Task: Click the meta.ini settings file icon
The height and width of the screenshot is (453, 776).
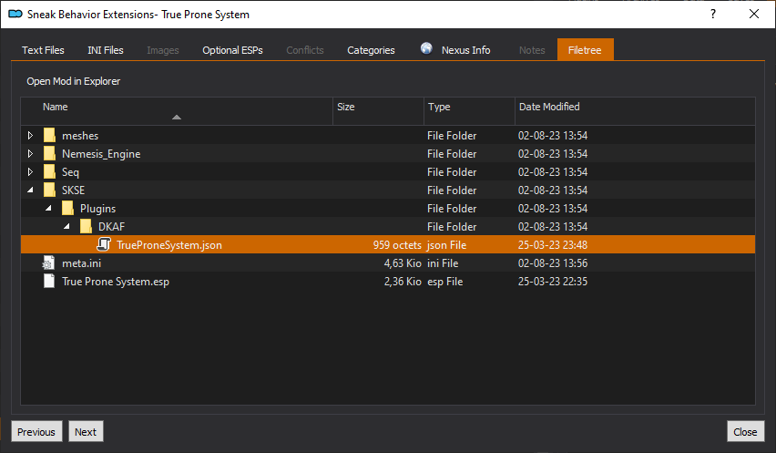Action: 48,263
